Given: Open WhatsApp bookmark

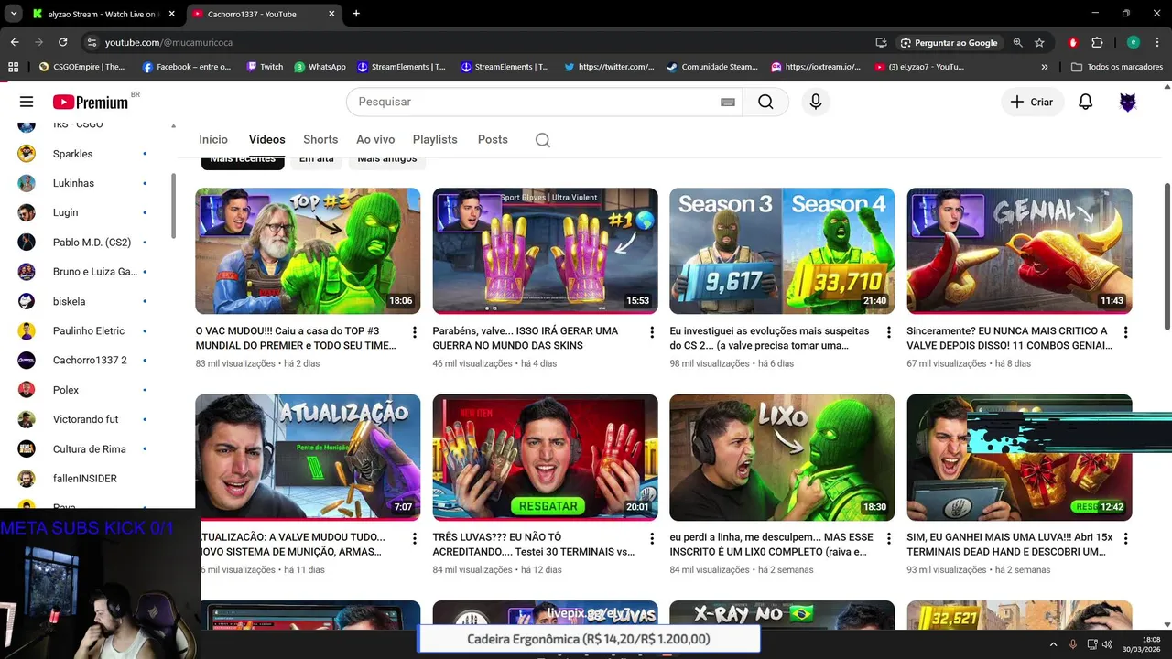Looking at the screenshot, I should 320,67.
